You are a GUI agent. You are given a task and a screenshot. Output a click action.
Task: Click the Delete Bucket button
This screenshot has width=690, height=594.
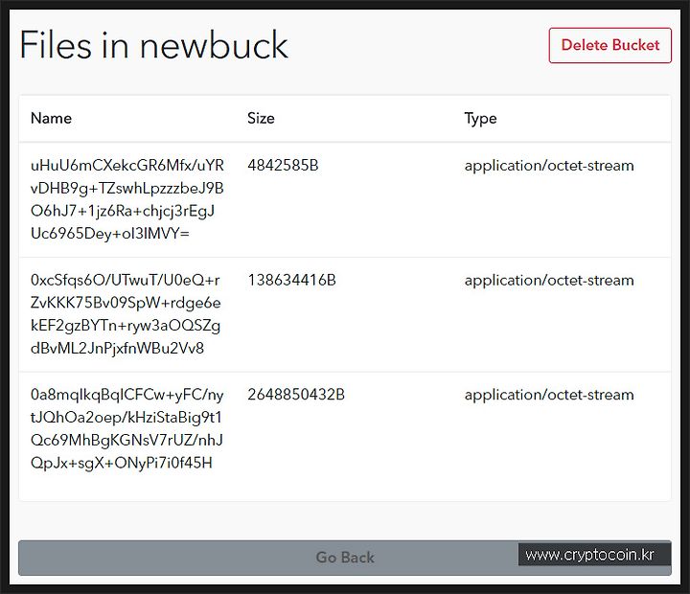[609, 45]
